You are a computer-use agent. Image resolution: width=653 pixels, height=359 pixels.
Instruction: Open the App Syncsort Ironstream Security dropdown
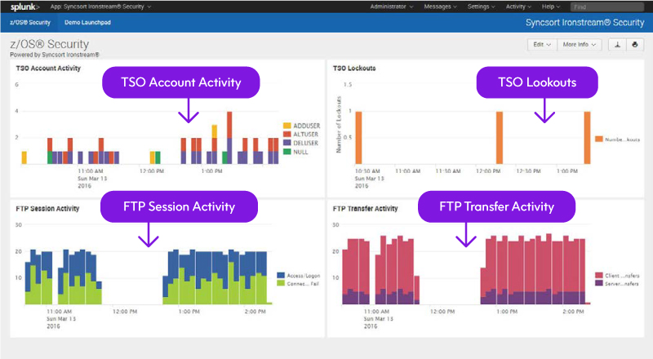coord(100,7)
